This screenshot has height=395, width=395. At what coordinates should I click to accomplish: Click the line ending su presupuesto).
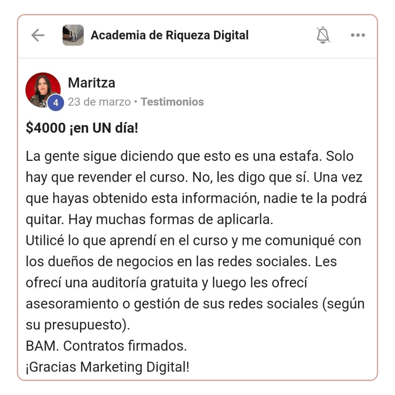(78, 325)
